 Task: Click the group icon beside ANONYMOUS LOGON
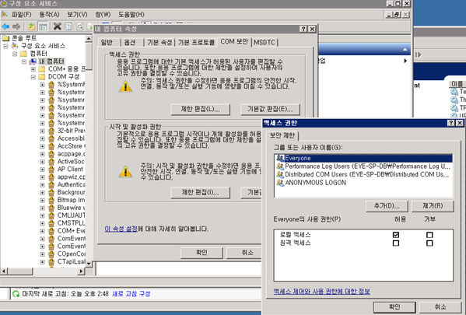[x=280, y=183]
